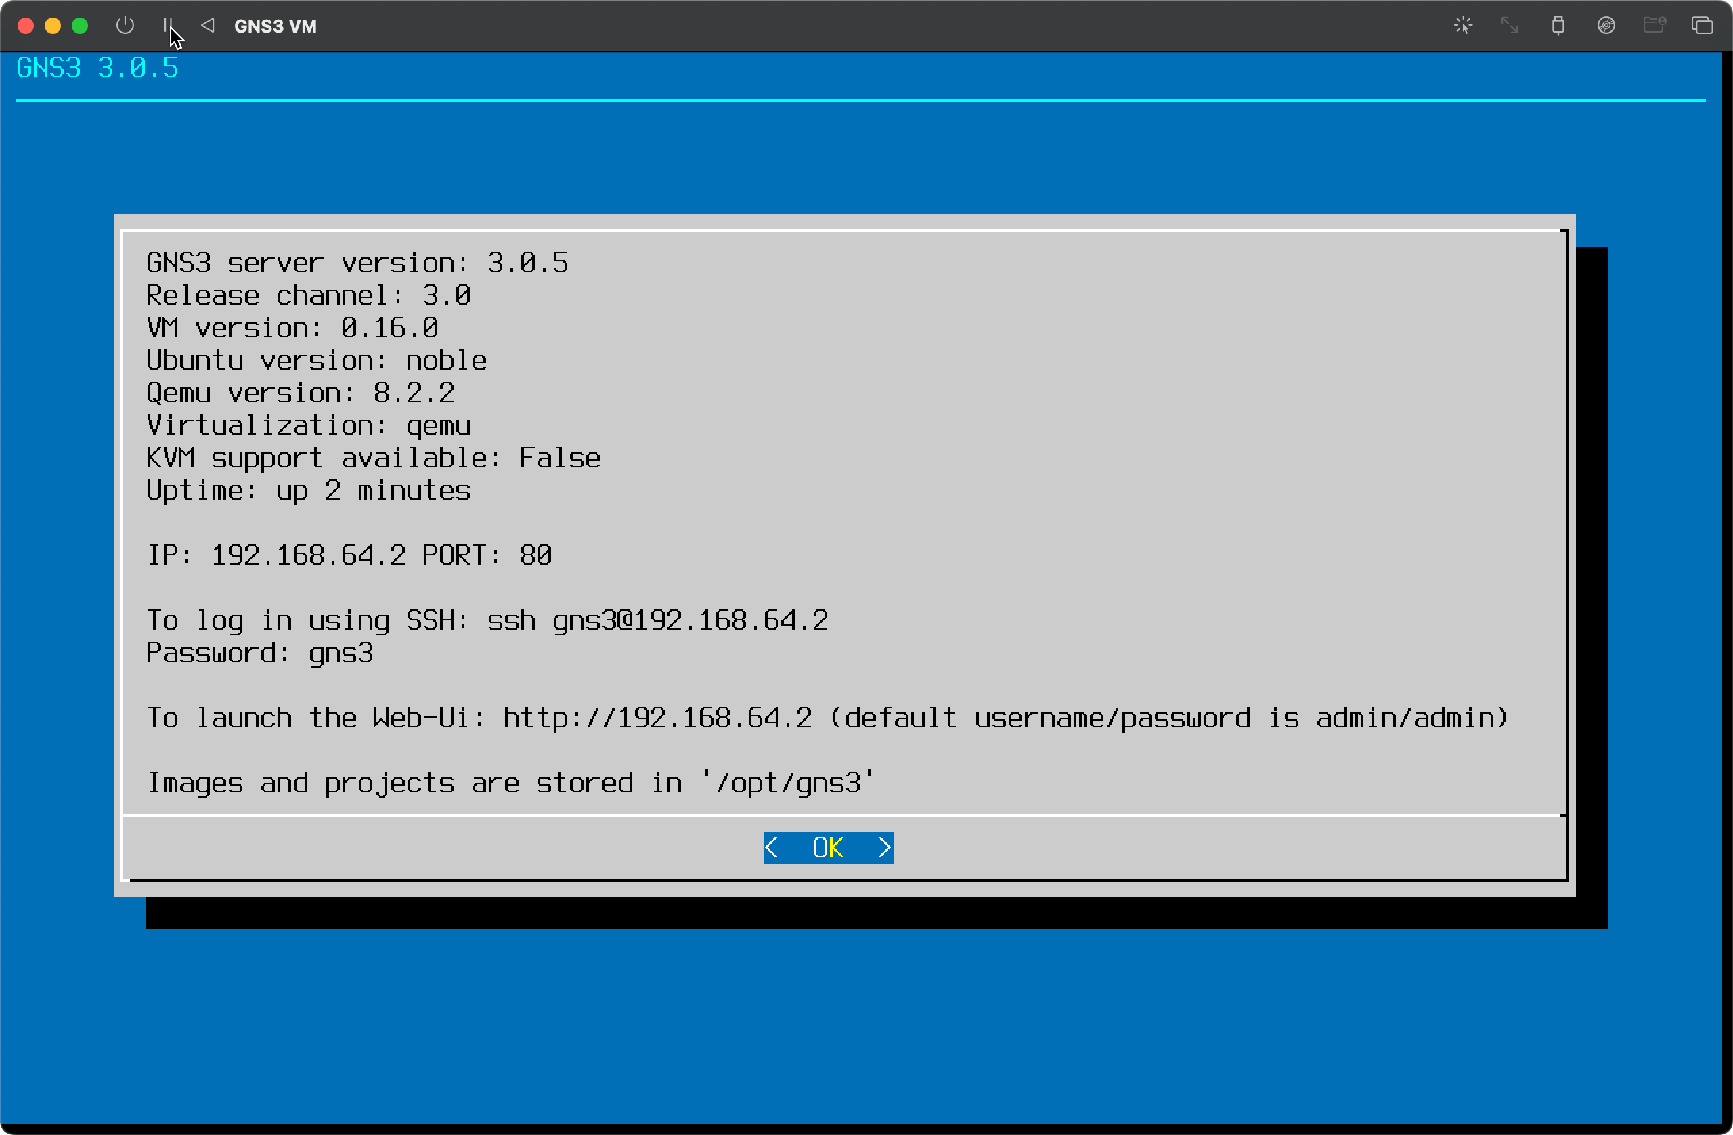Click the right angle bracket beside OK
This screenshot has width=1733, height=1135.
pos(884,847)
